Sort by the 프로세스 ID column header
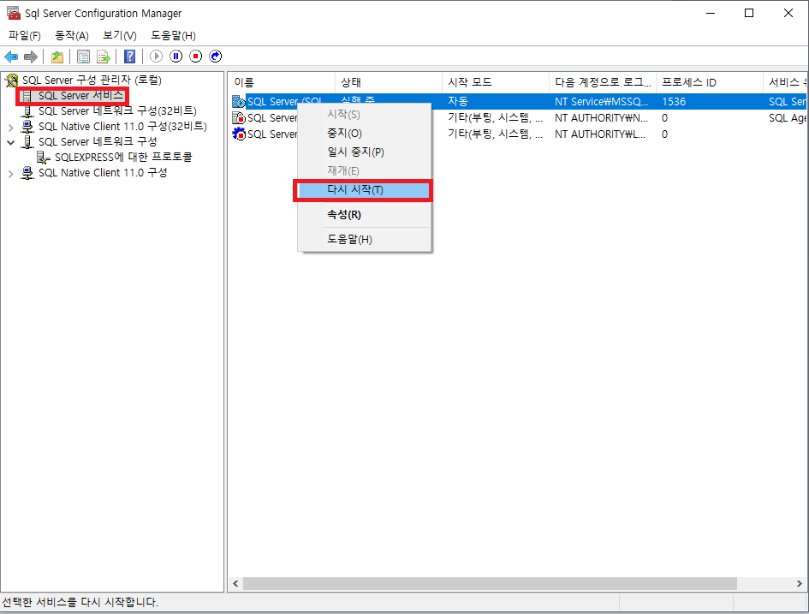The width and height of the screenshot is (809, 614). (x=710, y=82)
